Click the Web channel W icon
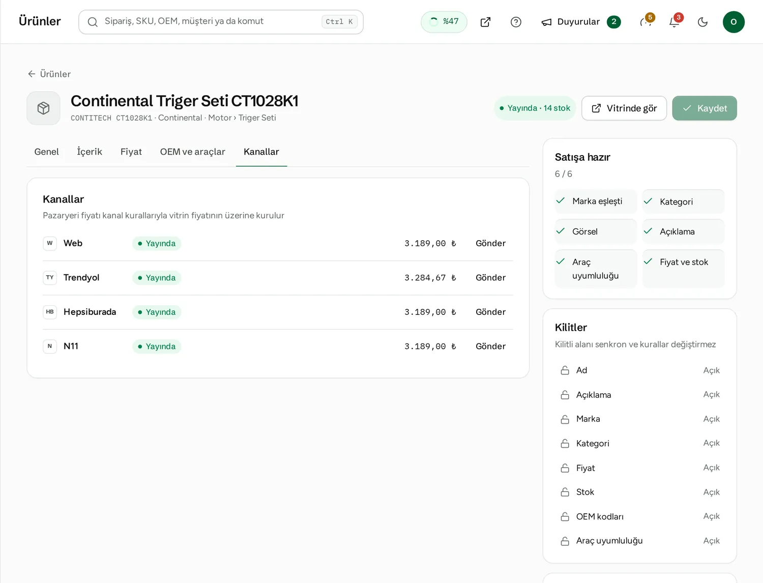The width and height of the screenshot is (763, 583). [50, 243]
